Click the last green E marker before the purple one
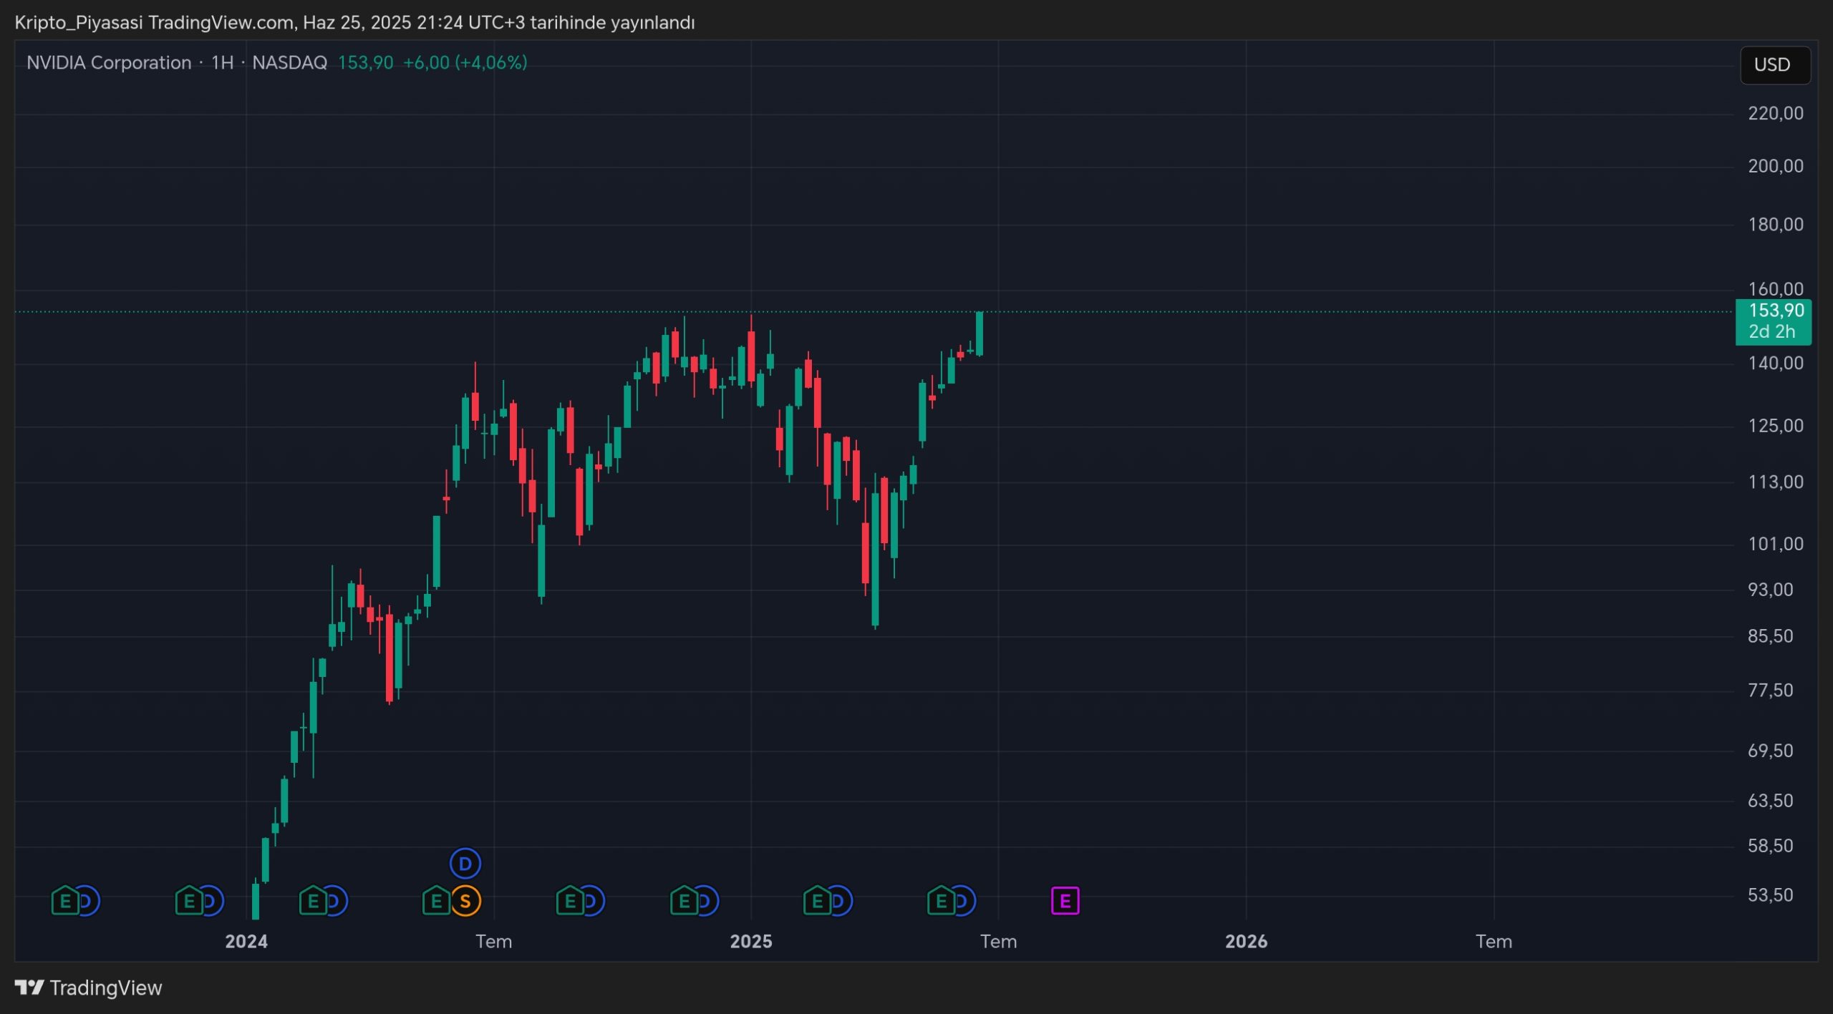This screenshot has width=1833, height=1014. [940, 901]
